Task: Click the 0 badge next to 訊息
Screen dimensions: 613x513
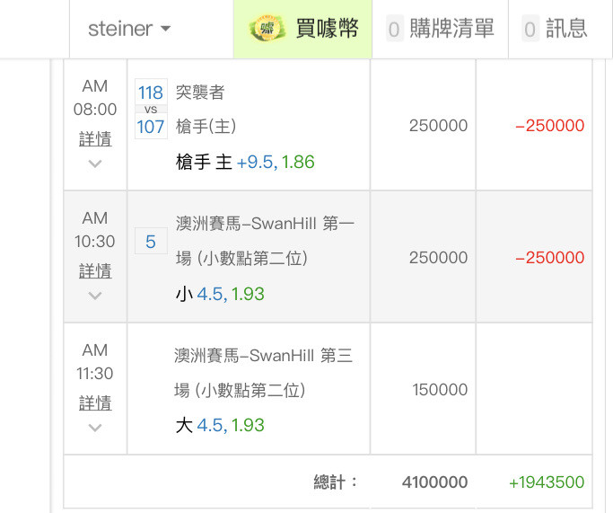Action: [x=530, y=30]
